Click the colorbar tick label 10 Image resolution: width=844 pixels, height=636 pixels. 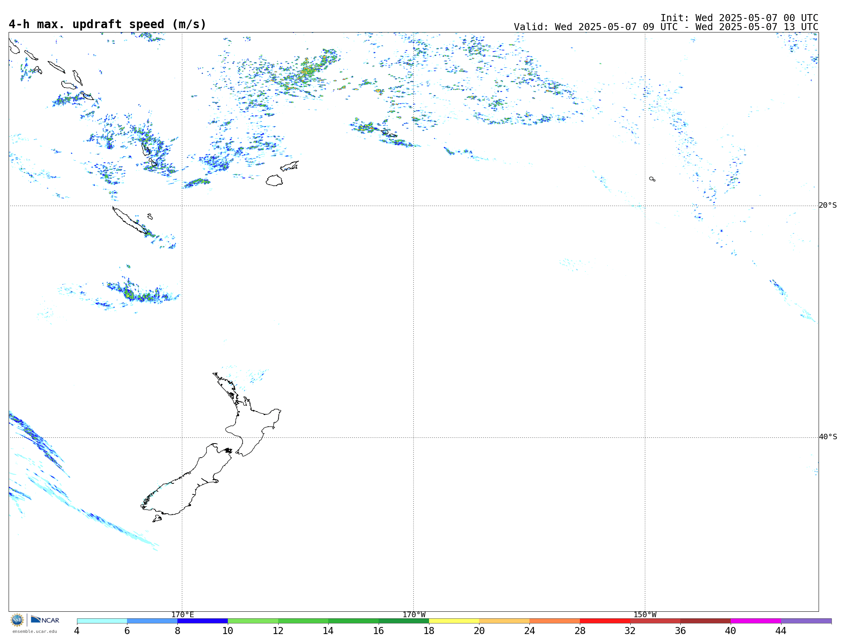(x=228, y=631)
